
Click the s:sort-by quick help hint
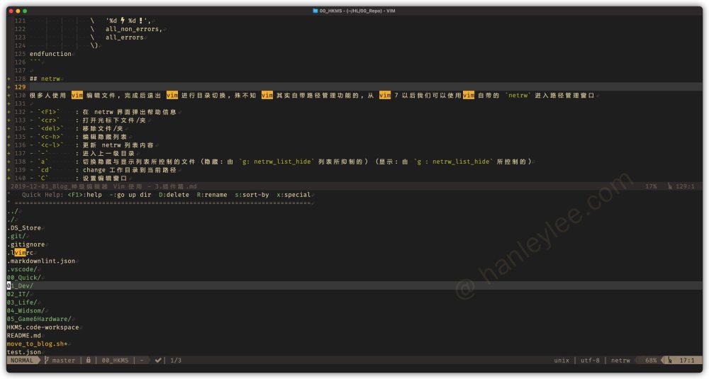pyautogui.click(x=252, y=195)
